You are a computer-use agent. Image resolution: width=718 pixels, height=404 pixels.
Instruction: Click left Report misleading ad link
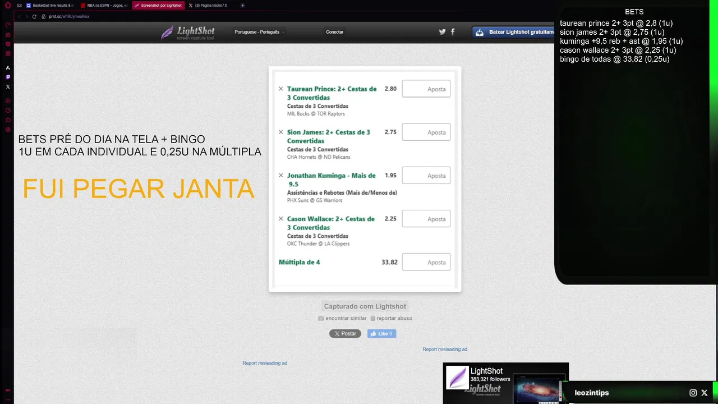(265, 363)
